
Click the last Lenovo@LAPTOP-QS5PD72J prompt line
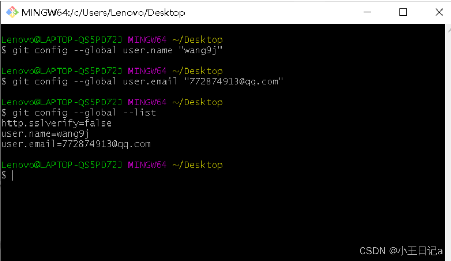(x=112, y=165)
